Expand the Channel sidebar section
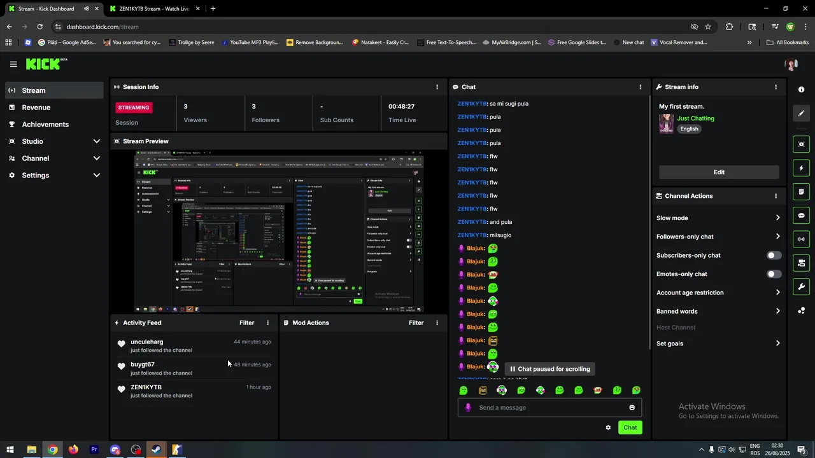Viewport: 815px width, 458px height. 54,158
